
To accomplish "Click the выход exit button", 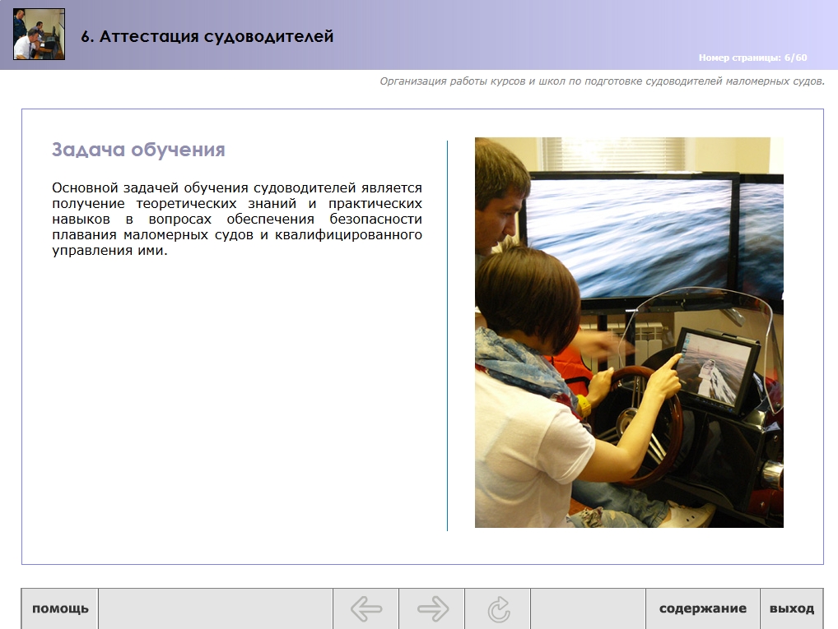I will 792,608.
